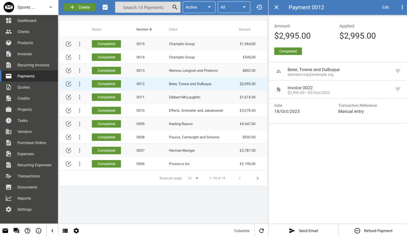Open the filter history icon beside All dropdown
Screen dimensions: 407x236
point(259,7)
